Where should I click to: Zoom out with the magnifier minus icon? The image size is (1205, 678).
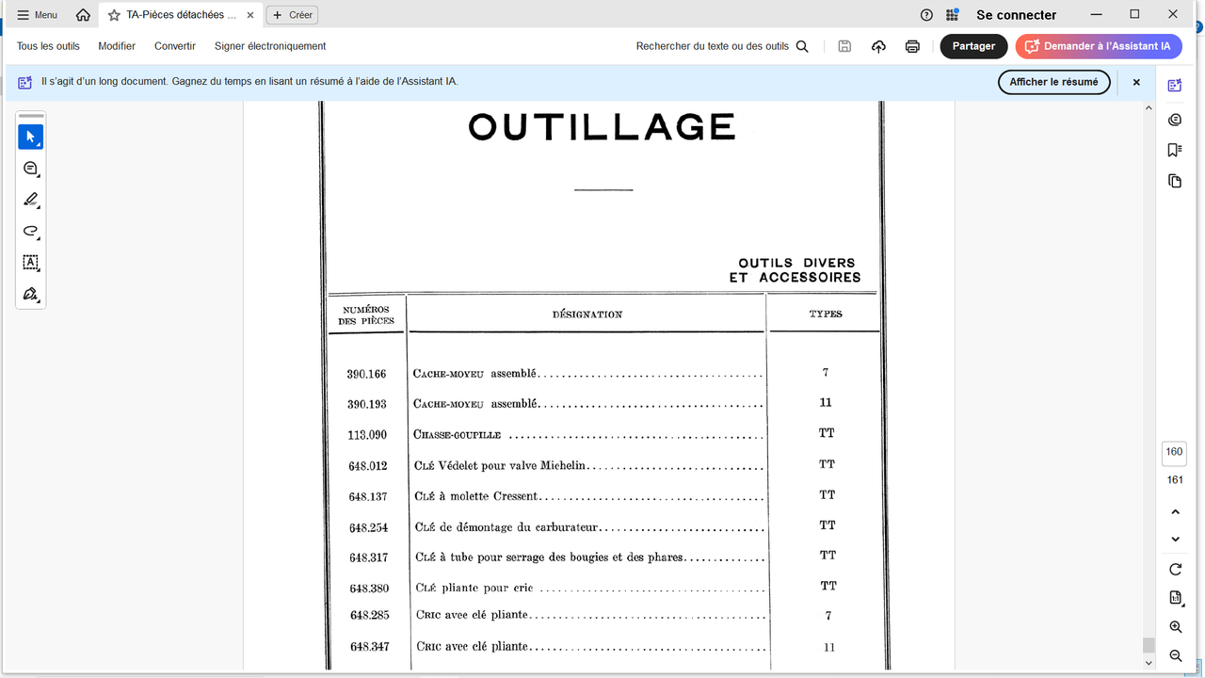pyautogui.click(x=1175, y=655)
